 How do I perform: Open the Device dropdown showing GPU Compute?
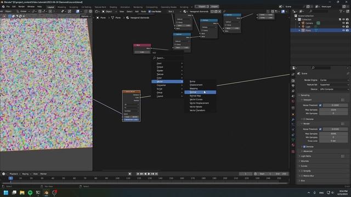click(334, 89)
